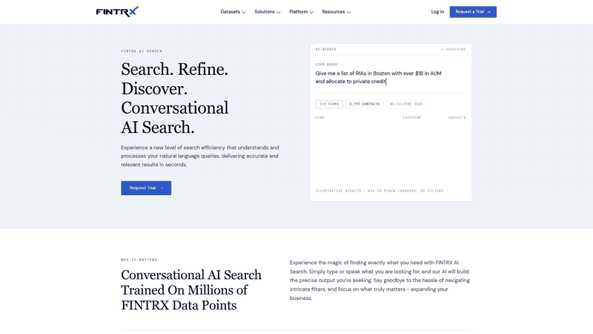Click the Illustrative Results footnote

(x=380, y=191)
